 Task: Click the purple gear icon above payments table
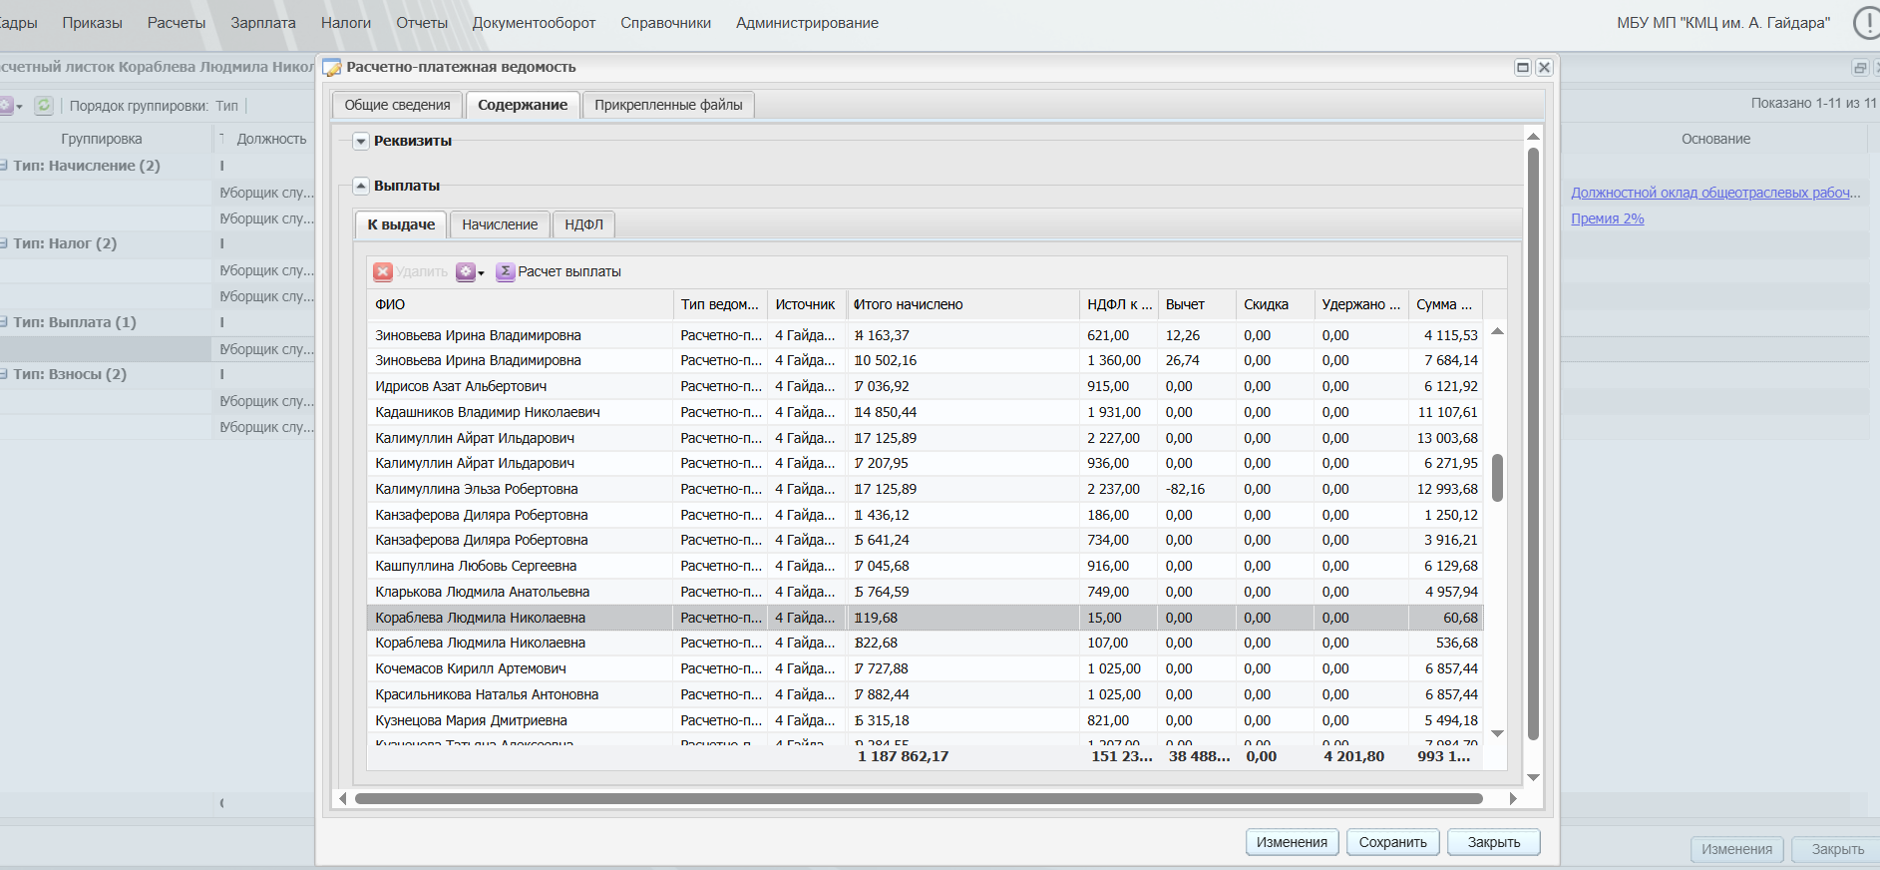click(x=465, y=271)
